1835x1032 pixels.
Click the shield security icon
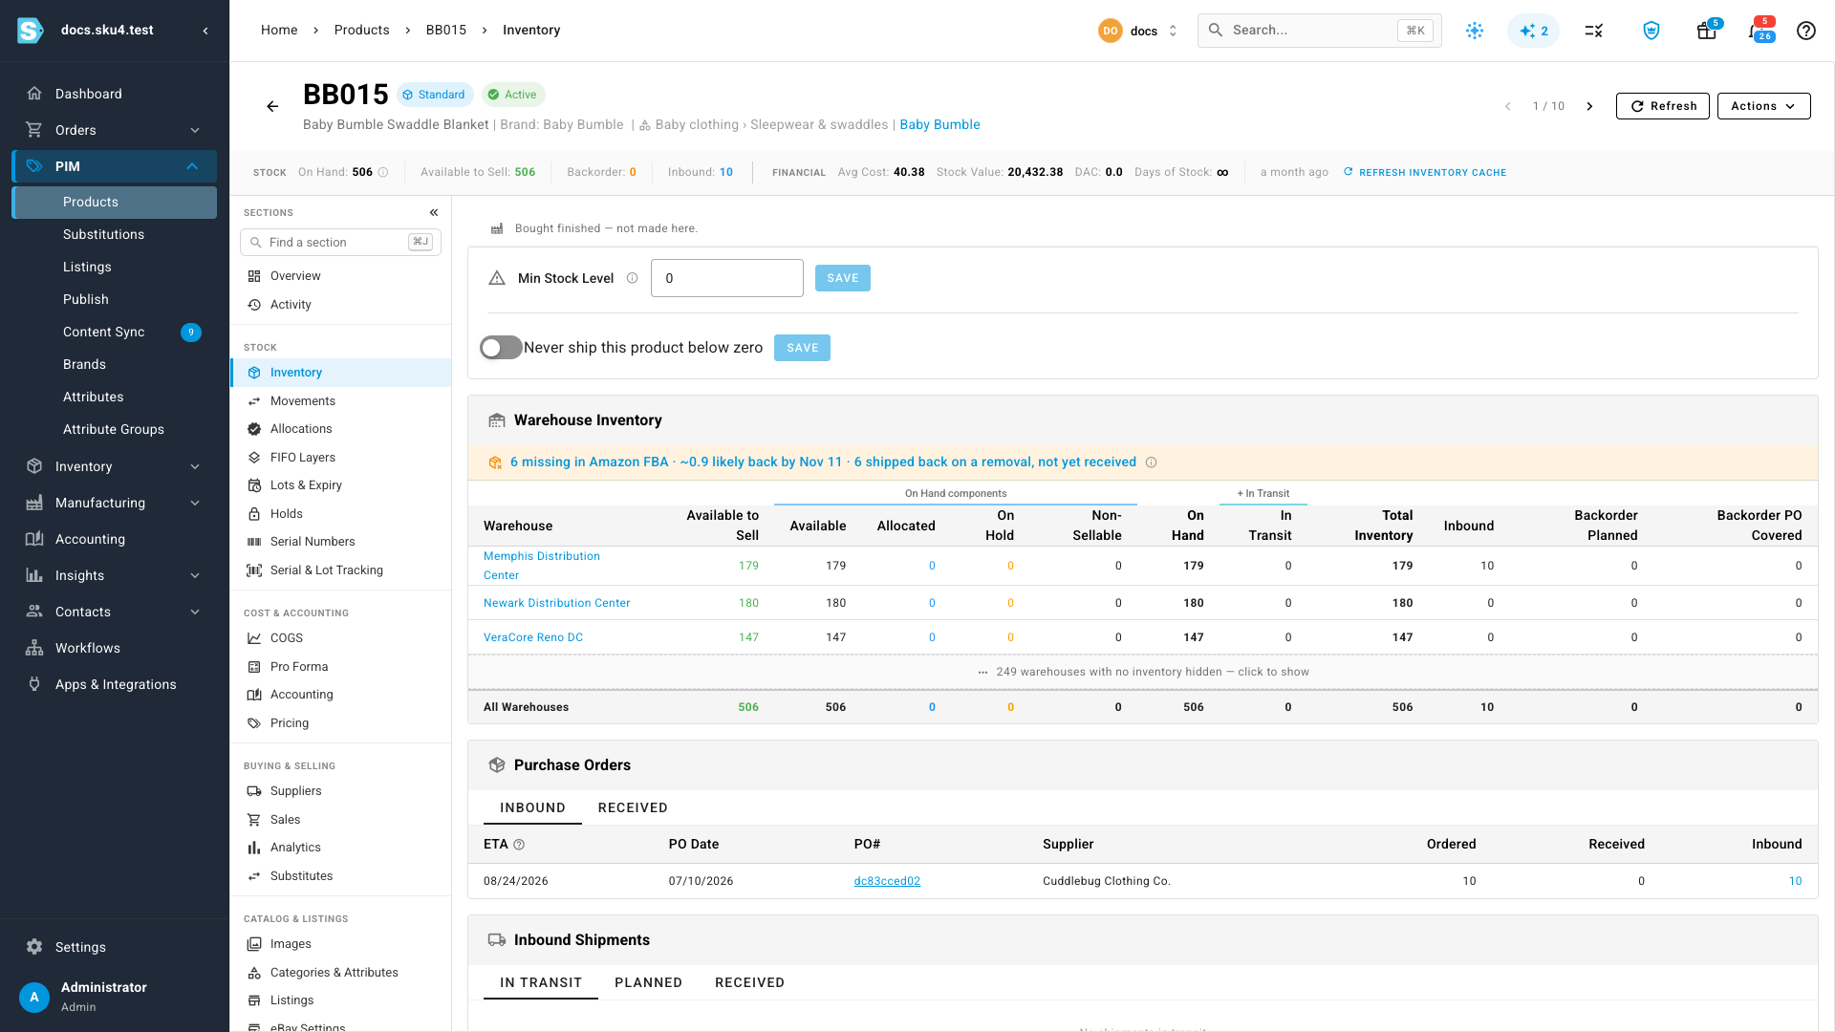1651,31
